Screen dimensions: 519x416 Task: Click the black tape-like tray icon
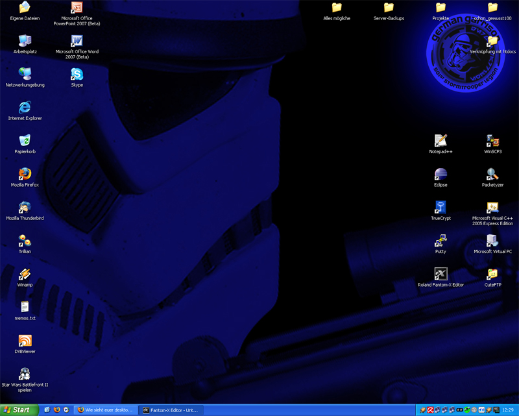pos(460,410)
